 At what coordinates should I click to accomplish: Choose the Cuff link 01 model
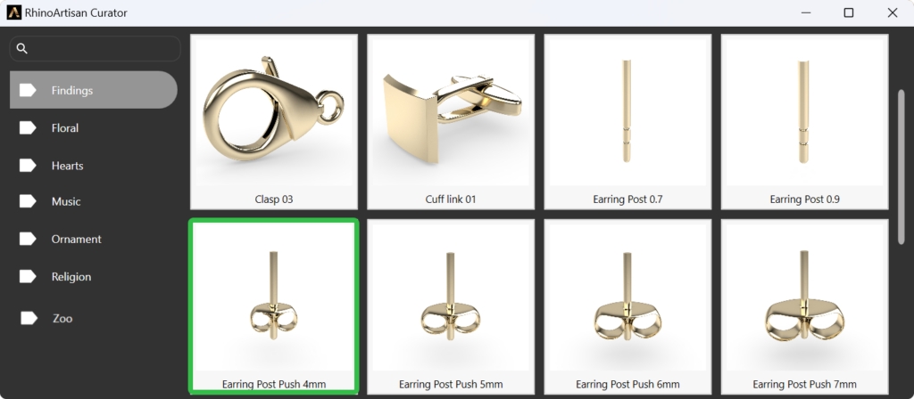(x=451, y=122)
